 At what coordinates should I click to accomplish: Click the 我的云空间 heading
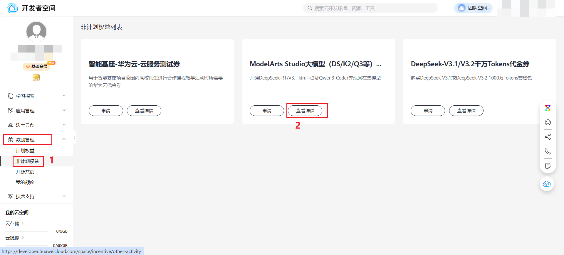[x=17, y=212]
